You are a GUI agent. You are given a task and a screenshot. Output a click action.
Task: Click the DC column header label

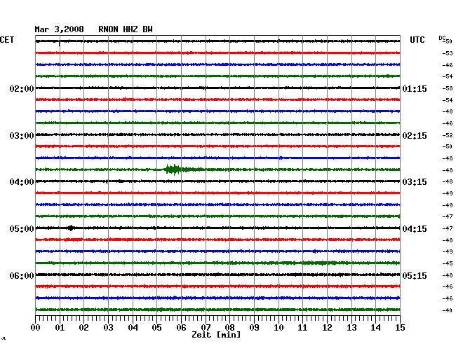(442, 38)
